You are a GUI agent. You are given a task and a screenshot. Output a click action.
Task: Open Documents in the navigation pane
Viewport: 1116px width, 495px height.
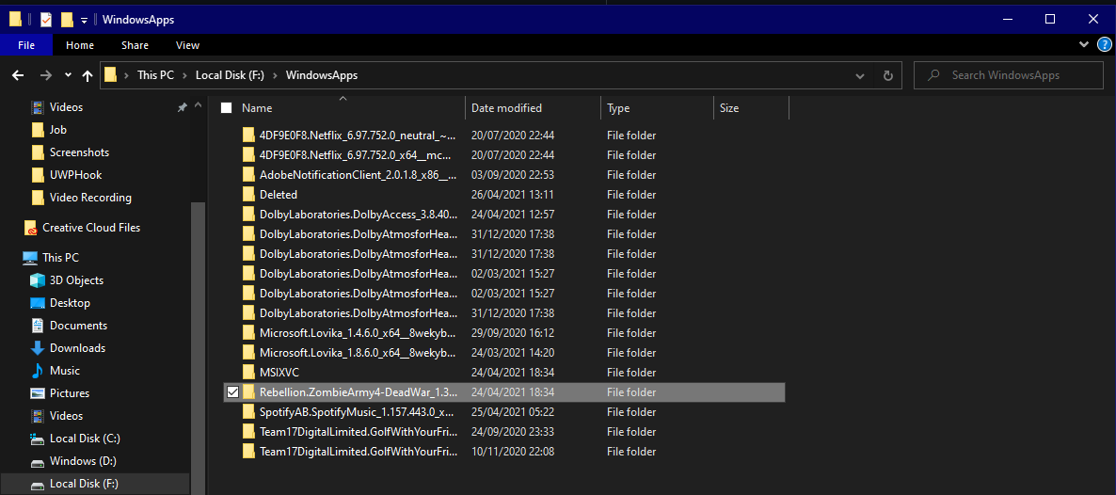click(78, 326)
